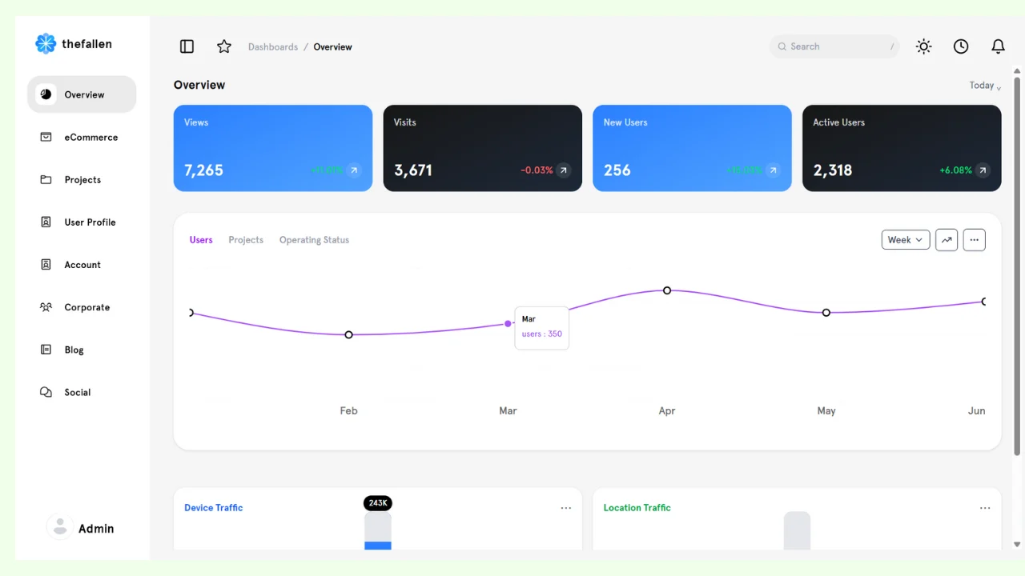Switch to the Projects chart tab
This screenshot has height=576, width=1025.
click(x=246, y=240)
